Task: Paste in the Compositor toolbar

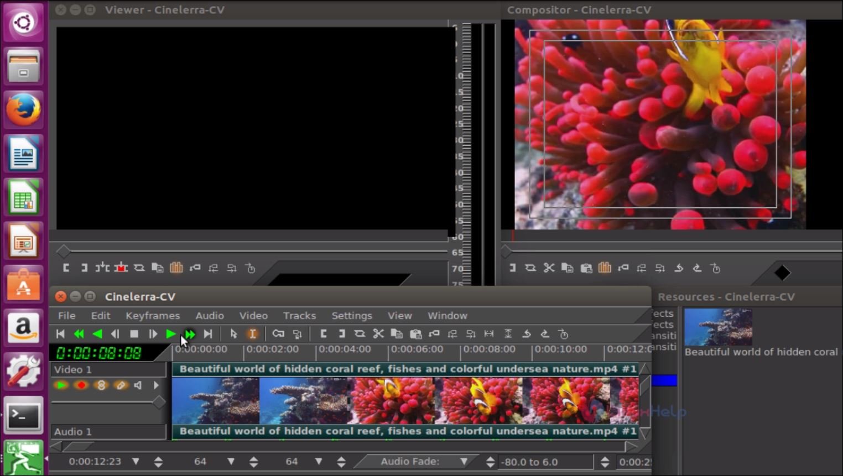Action: coord(586,268)
